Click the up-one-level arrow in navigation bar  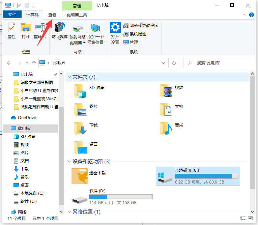pos(34,63)
